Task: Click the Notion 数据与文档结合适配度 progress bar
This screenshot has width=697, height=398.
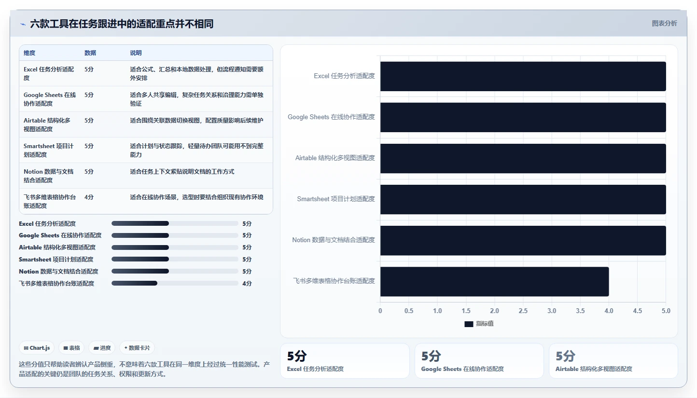Action: [175, 271]
